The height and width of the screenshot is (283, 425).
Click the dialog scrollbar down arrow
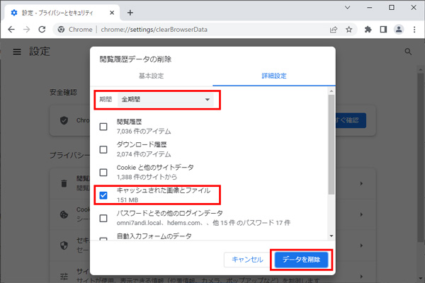click(x=331, y=236)
